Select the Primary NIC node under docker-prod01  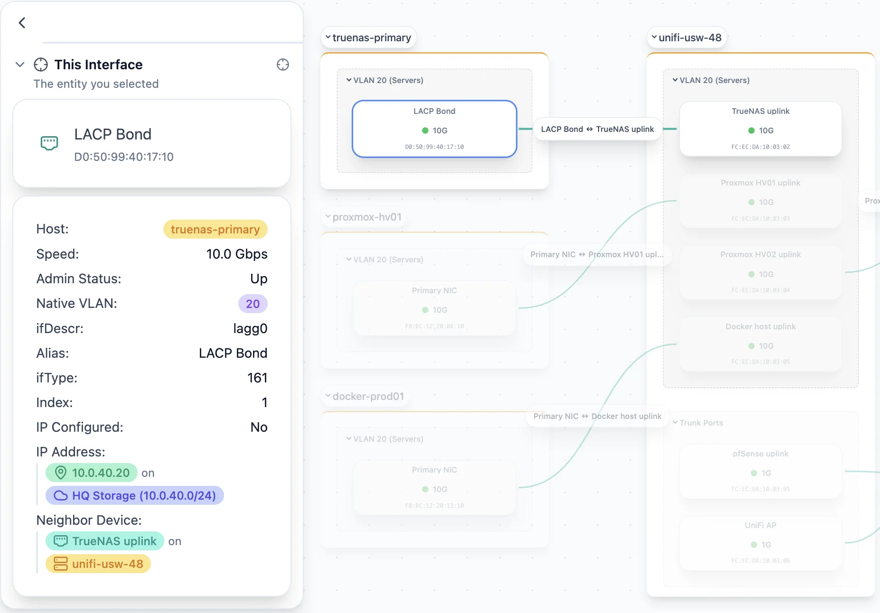[x=434, y=487]
